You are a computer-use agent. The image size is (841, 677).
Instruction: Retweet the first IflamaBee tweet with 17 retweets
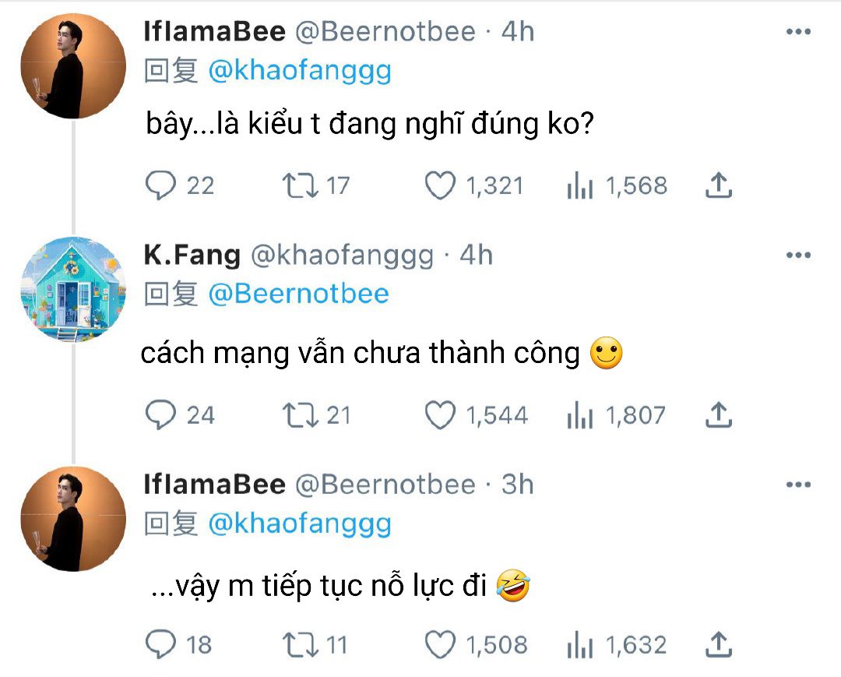click(301, 185)
